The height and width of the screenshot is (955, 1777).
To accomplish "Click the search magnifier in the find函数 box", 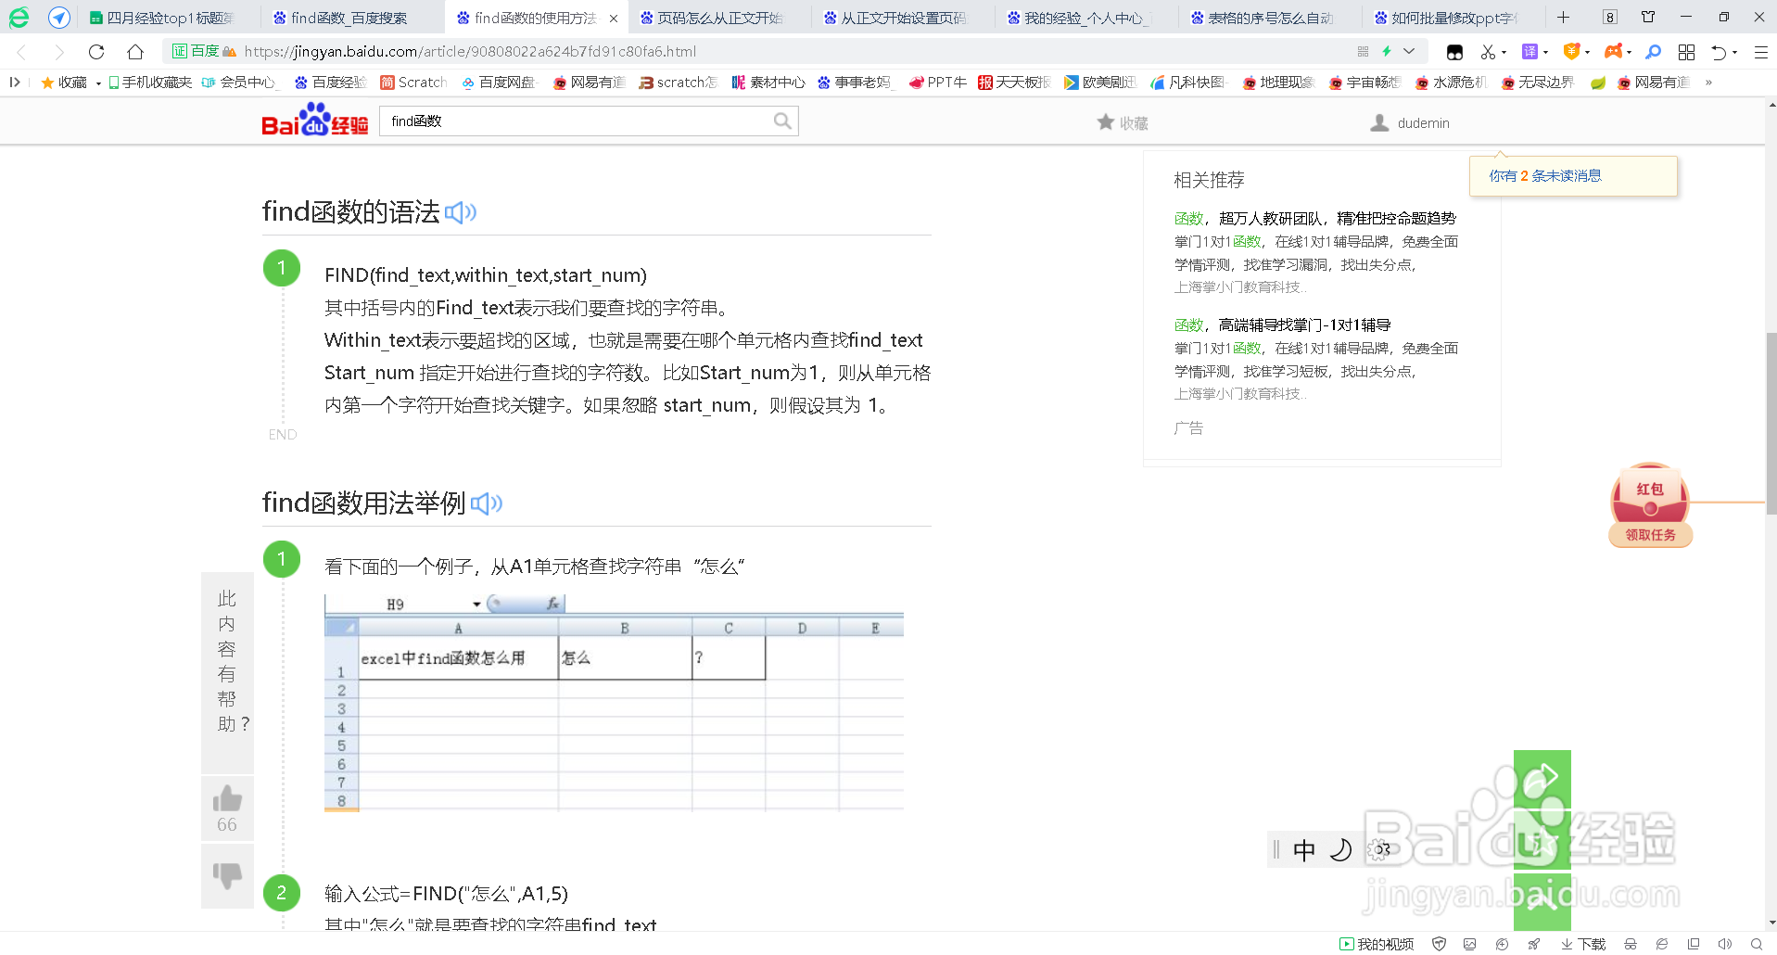I will click(781, 121).
